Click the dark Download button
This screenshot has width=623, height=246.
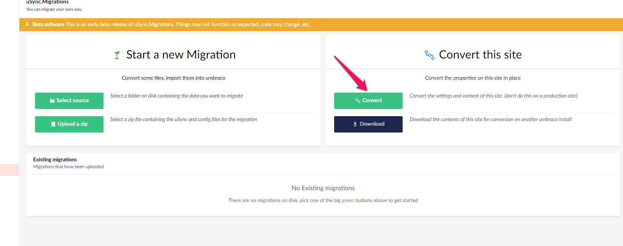[x=368, y=124]
